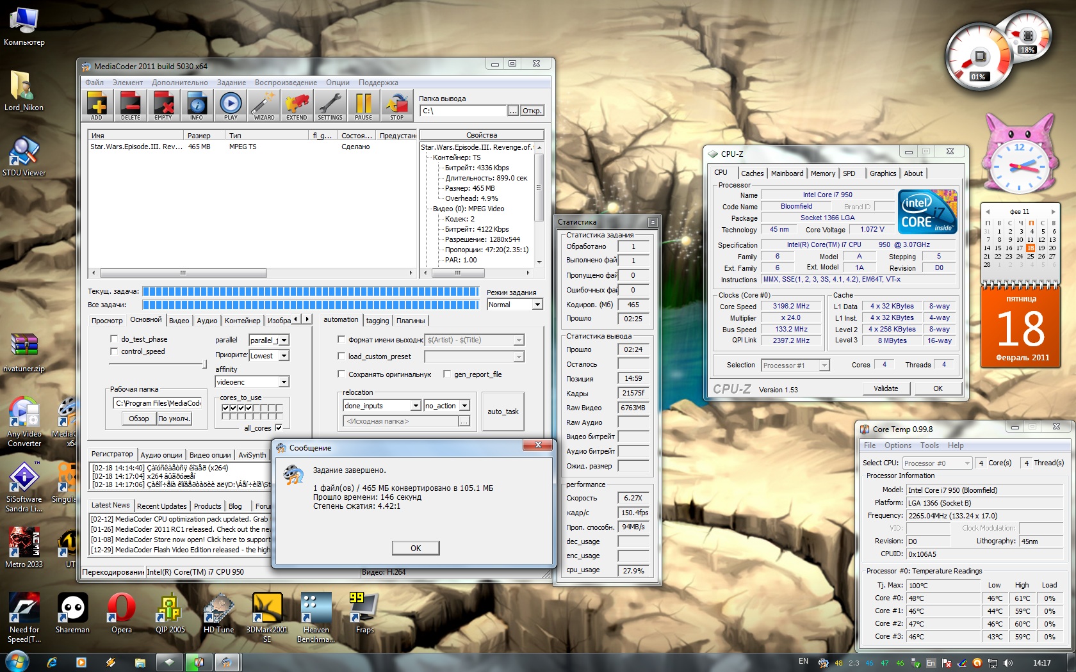Open Internet Explorer in the taskbar

point(52,662)
